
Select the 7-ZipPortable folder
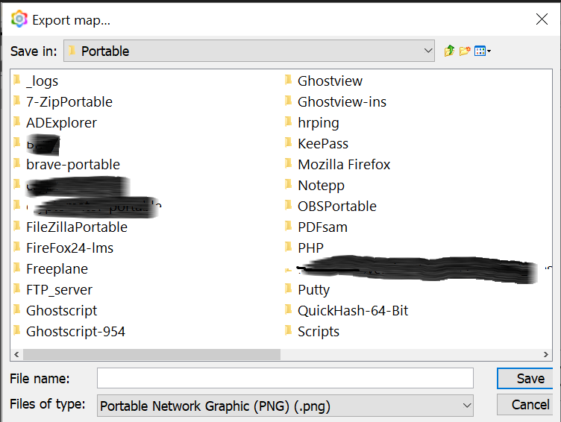tap(69, 102)
